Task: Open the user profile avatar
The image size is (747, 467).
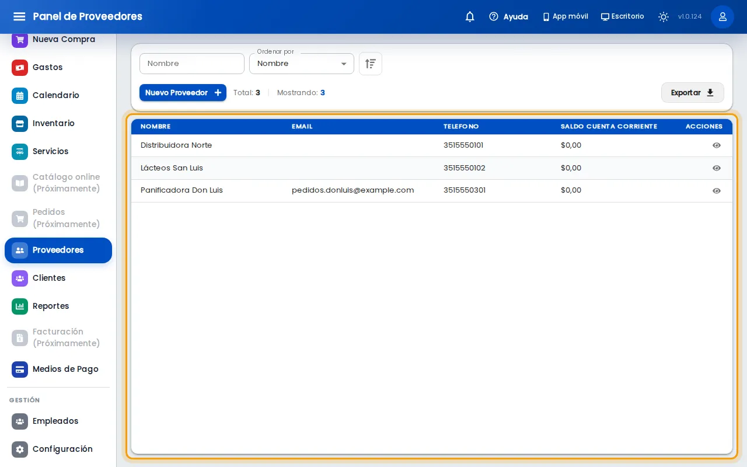Action: (x=722, y=16)
